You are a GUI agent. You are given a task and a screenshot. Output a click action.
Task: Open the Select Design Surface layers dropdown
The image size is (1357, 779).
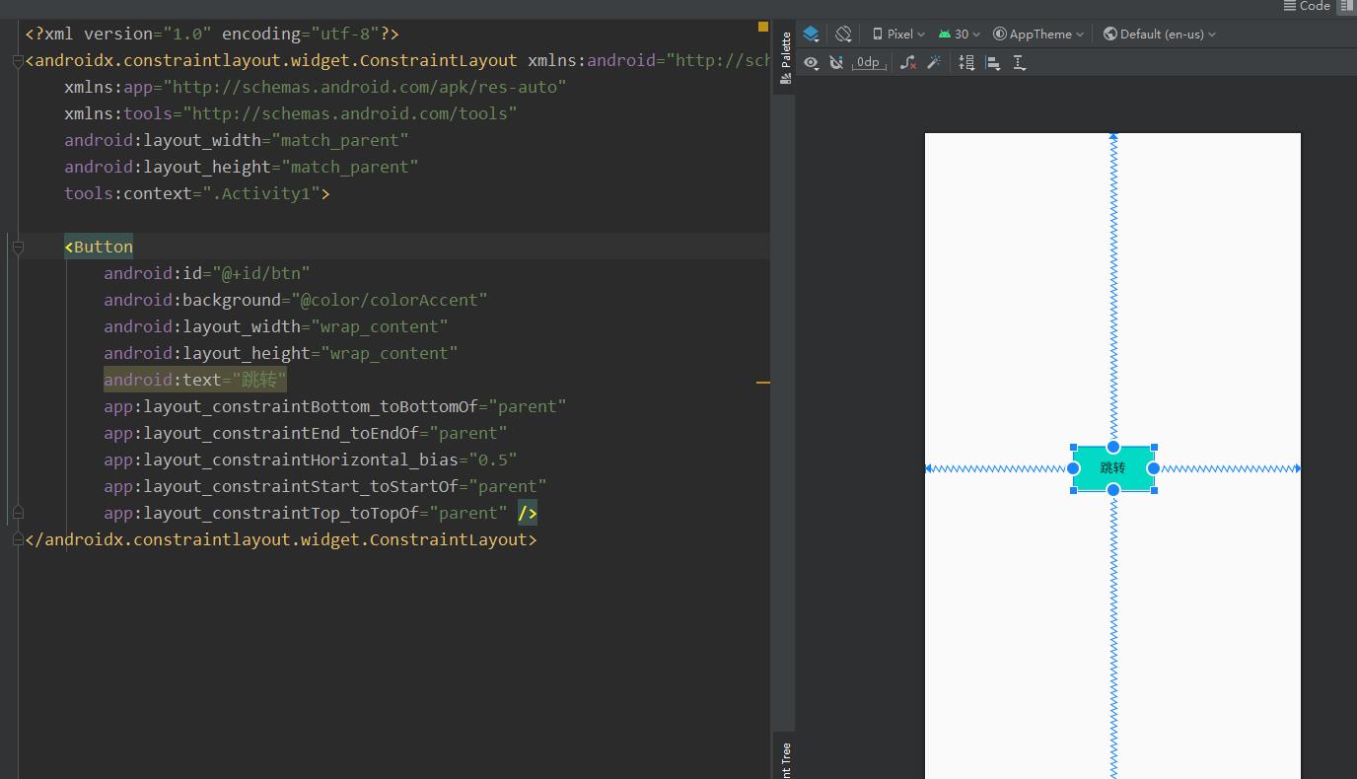[811, 34]
